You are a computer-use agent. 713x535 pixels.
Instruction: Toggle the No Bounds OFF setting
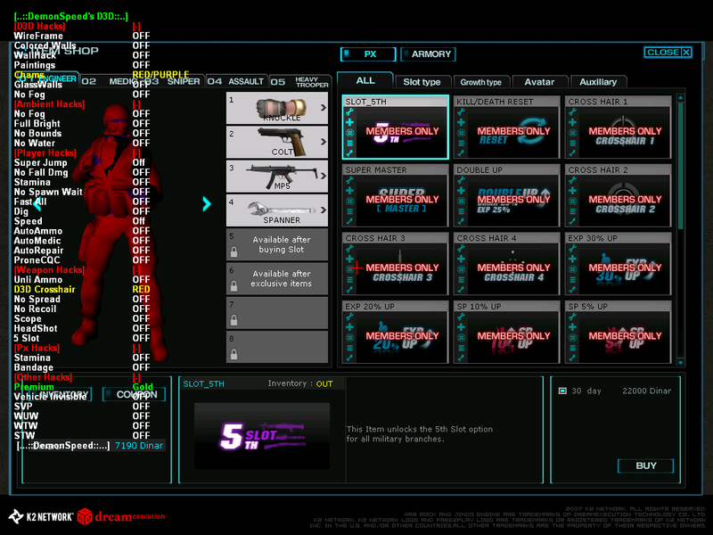tap(141, 133)
